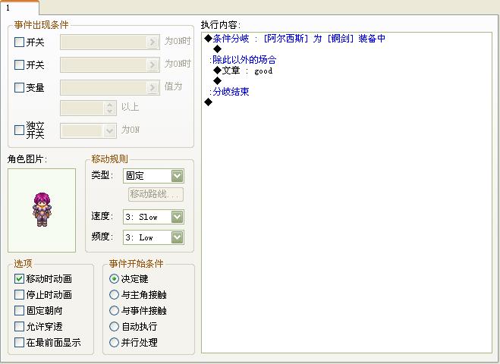The height and width of the screenshot is (364, 500).
Task: Enable the first 开关 condition checkbox
Action: tap(19, 42)
